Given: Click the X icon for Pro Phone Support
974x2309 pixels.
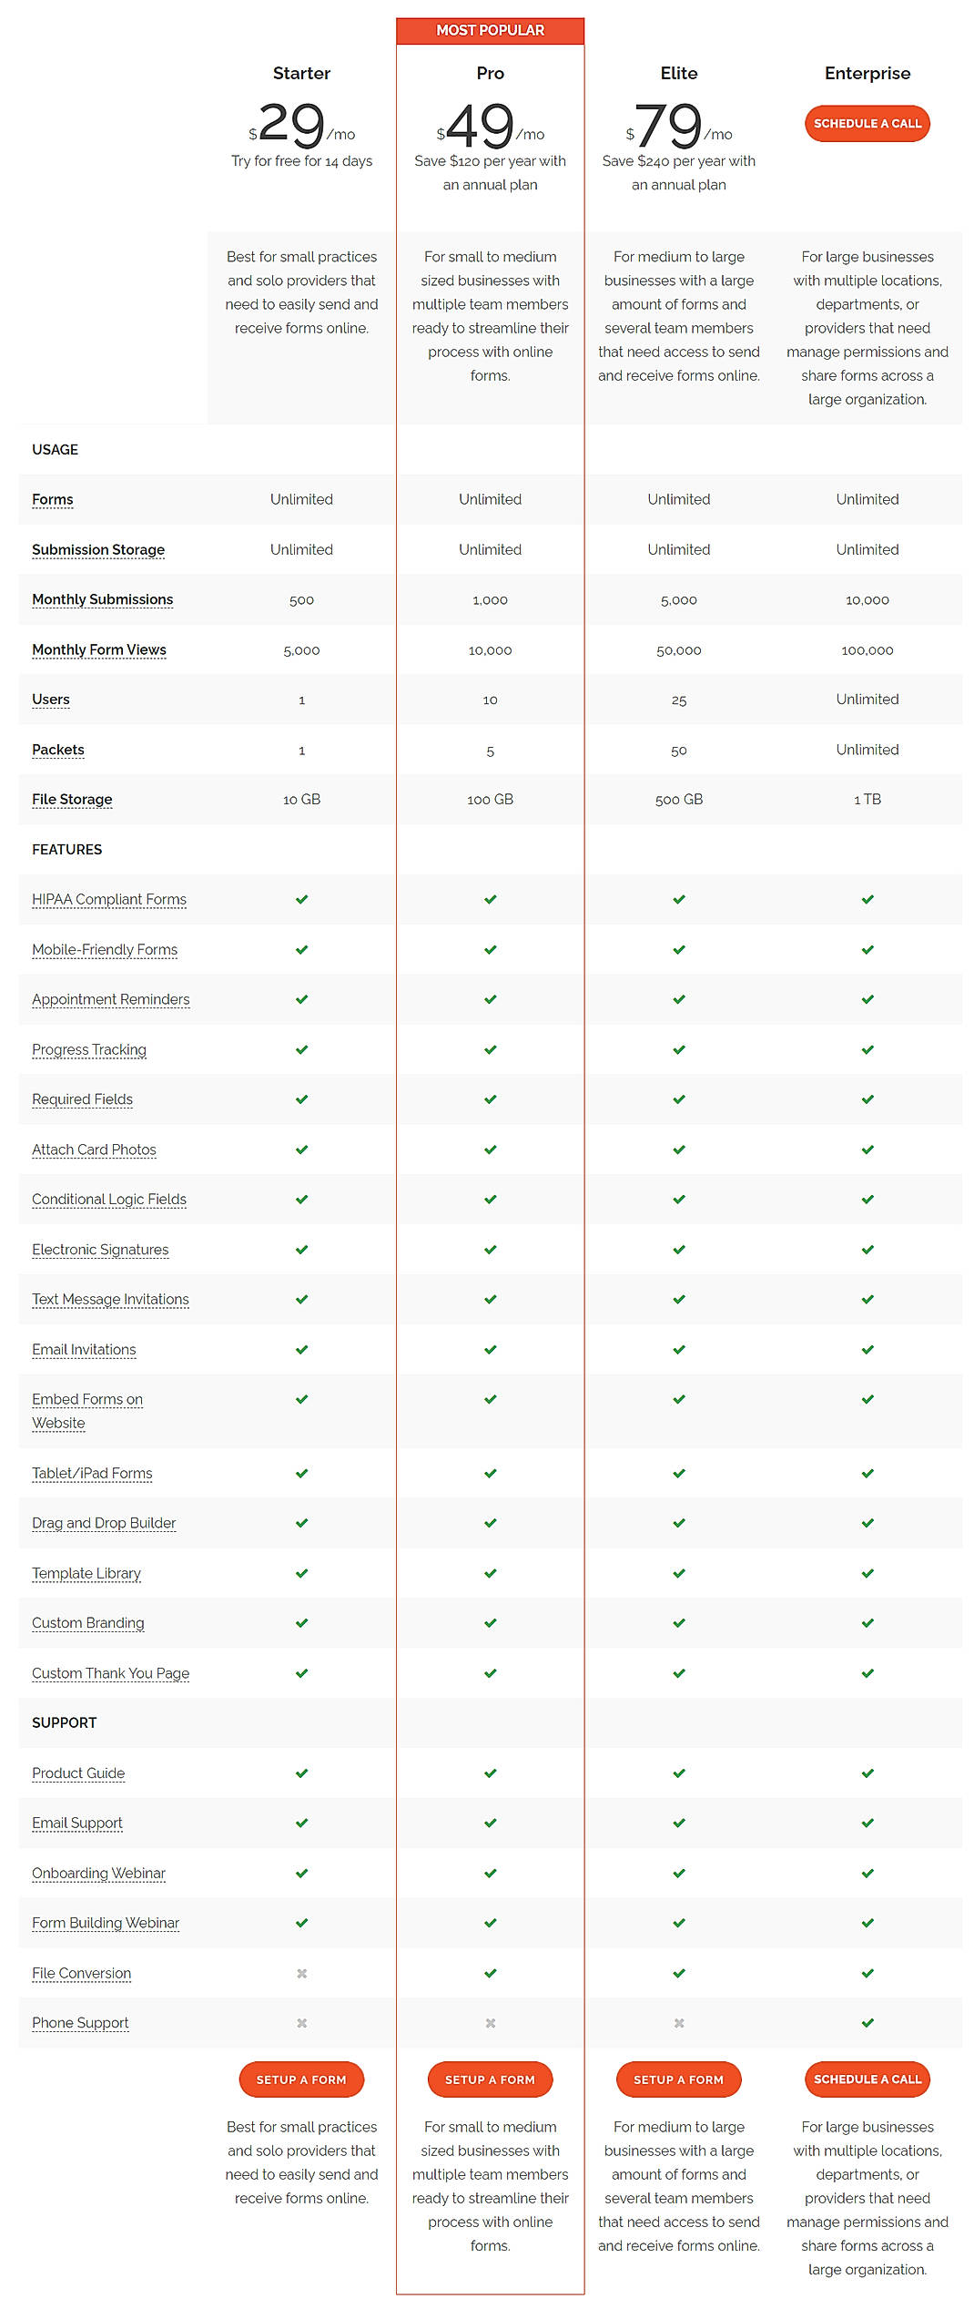Looking at the screenshot, I should coord(490,2023).
